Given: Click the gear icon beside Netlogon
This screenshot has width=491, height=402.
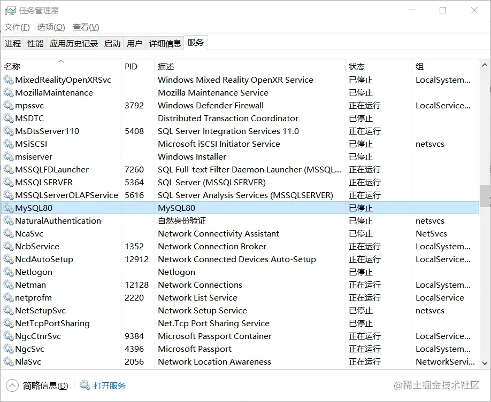Looking at the screenshot, I should (9, 272).
